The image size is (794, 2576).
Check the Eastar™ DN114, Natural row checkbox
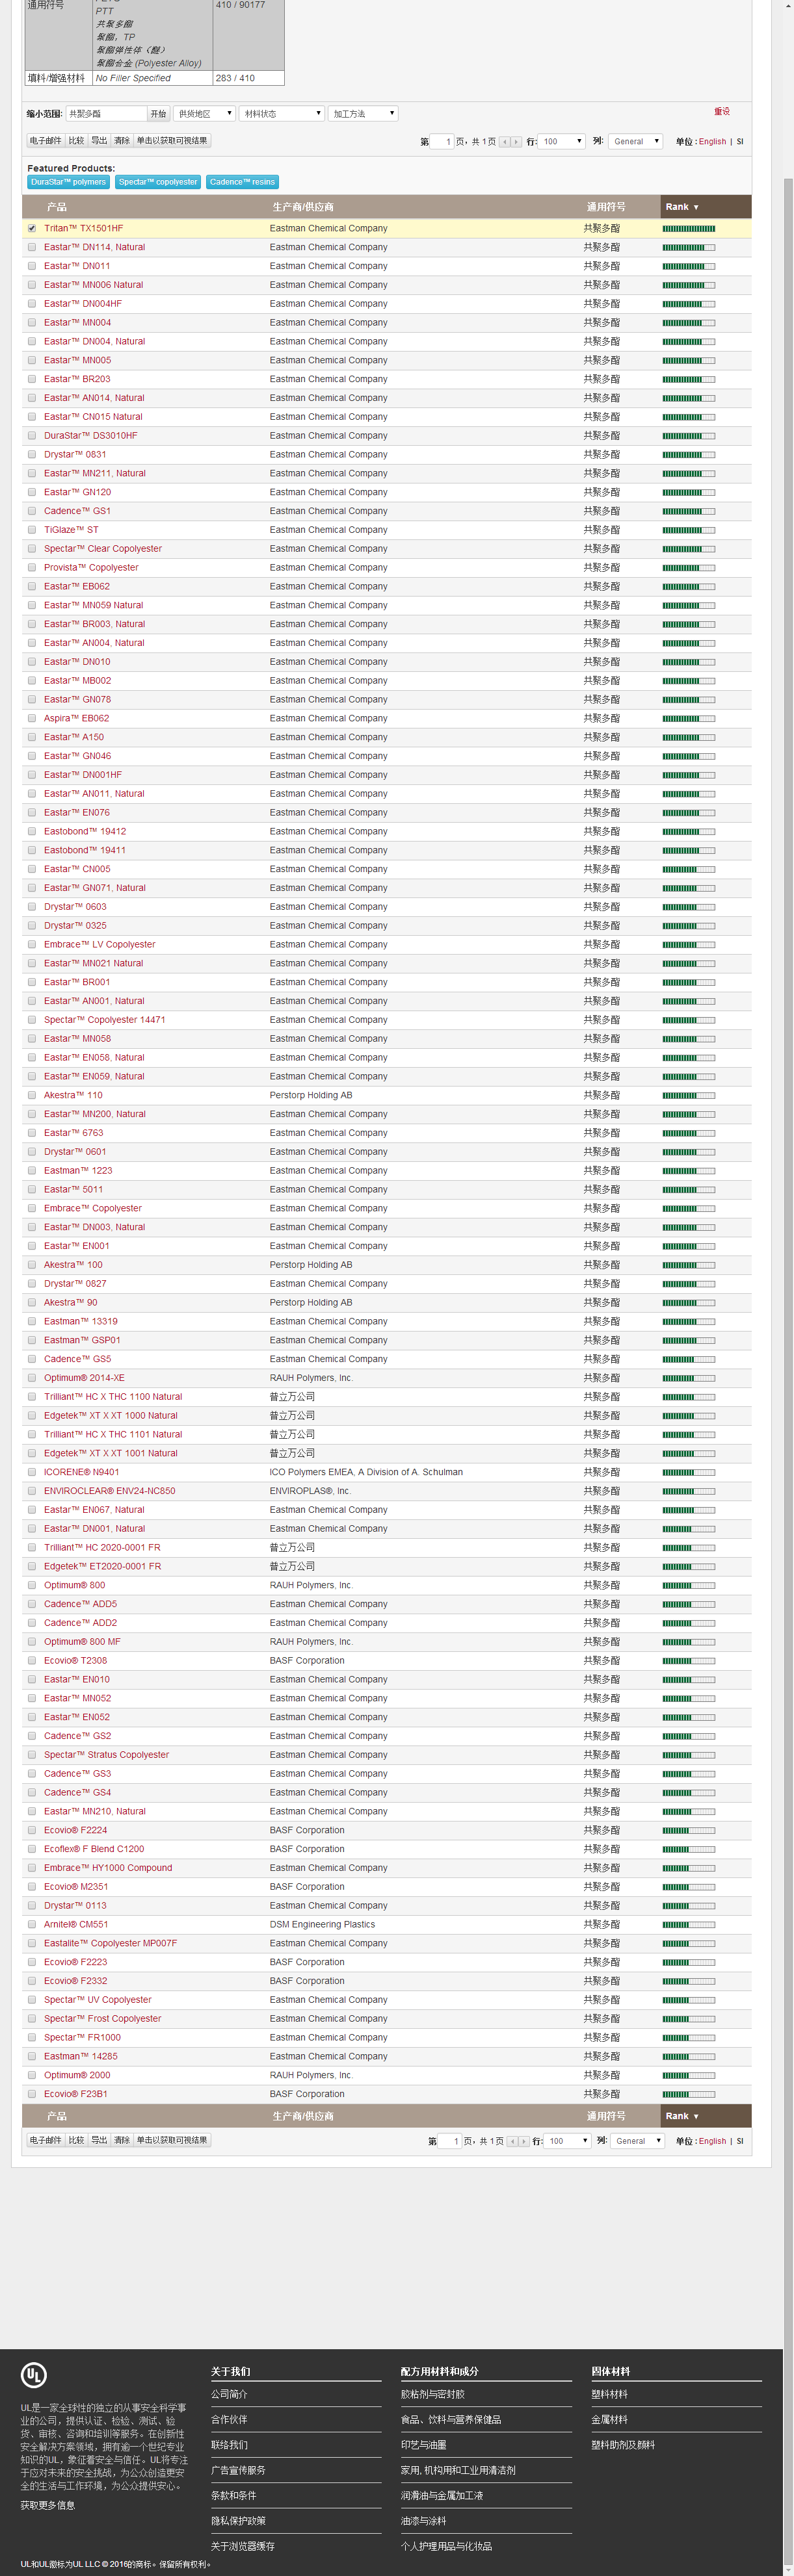32,247
